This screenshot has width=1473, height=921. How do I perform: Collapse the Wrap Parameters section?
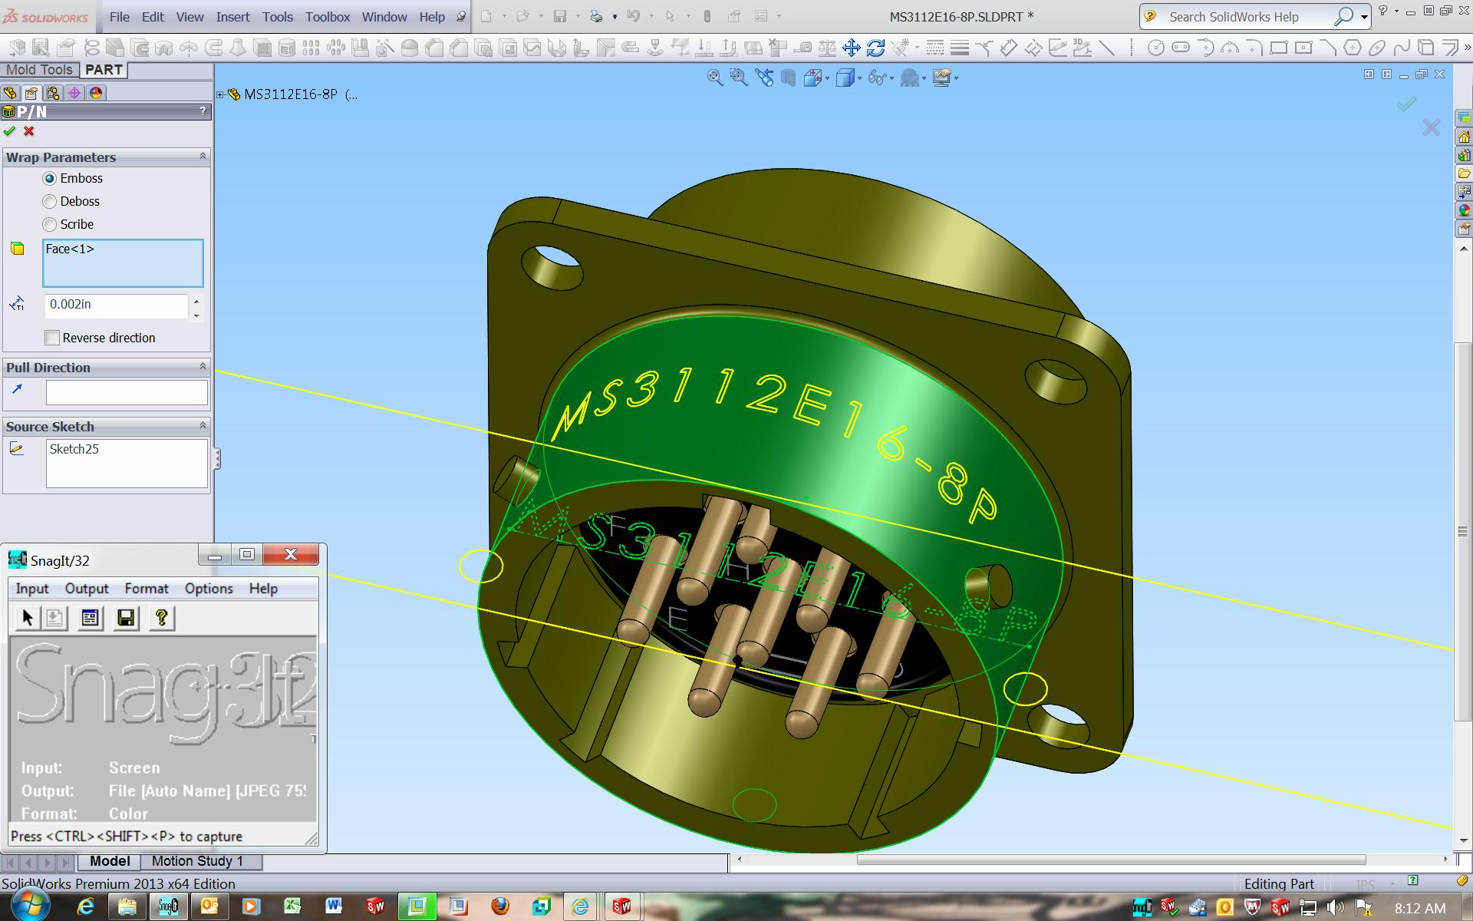[203, 157]
